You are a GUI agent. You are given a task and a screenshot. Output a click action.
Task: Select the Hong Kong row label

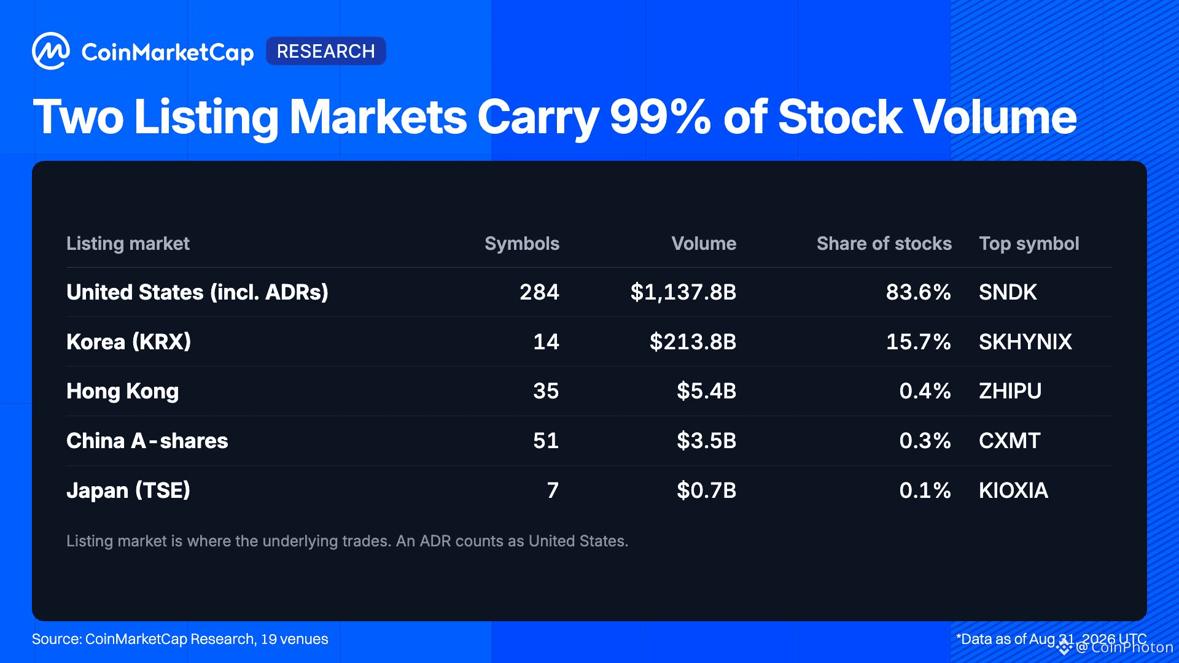(x=123, y=391)
